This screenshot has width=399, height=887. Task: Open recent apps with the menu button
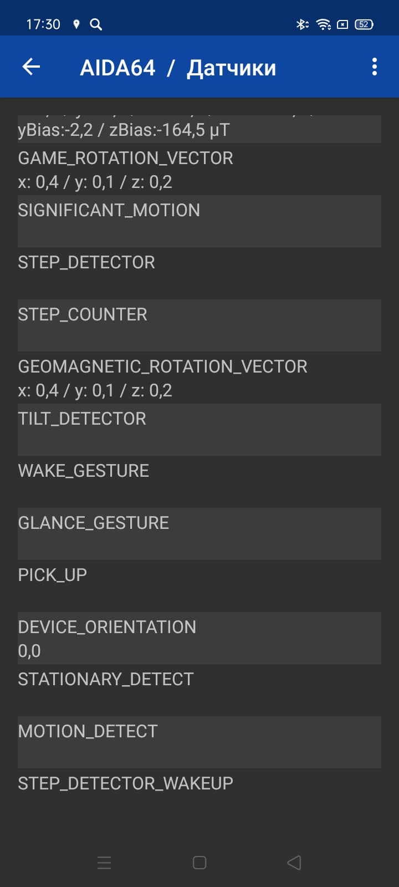pos(104,863)
